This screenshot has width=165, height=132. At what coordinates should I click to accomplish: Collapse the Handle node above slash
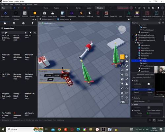pos(137,58)
